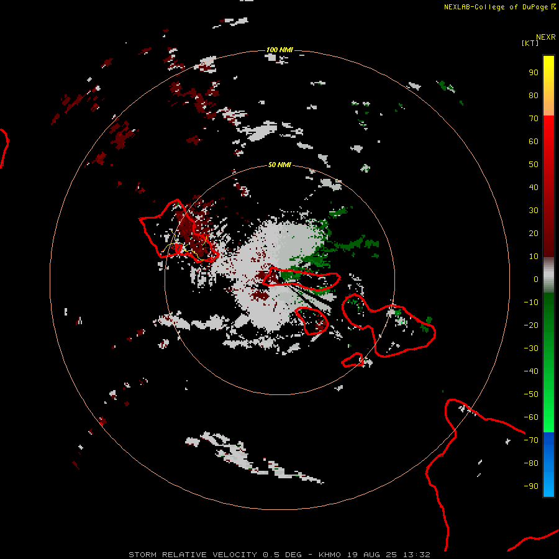Click the positive 90 scale label
Image resolution: width=559 pixels, height=559 pixels.
click(534, 73)
